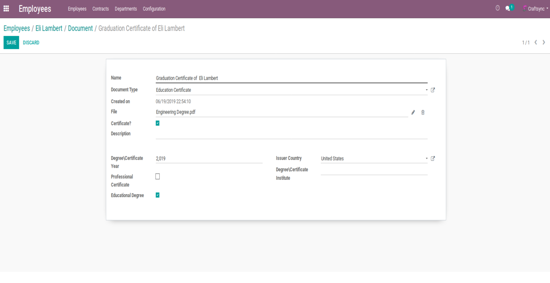This screenshot has height=283, width=550.
Task: Uncheck the Certificate? checkbox
Action: 158,123
